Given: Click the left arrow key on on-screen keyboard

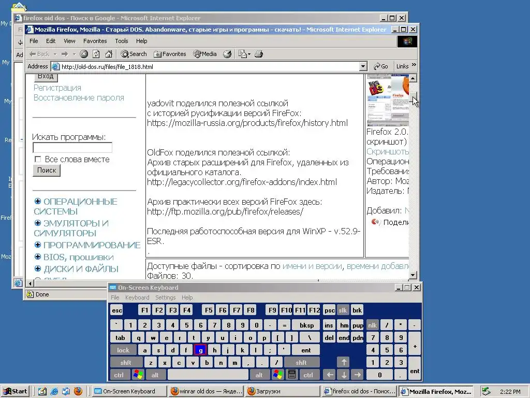Looking at the screenshot, I should (330, 375).
